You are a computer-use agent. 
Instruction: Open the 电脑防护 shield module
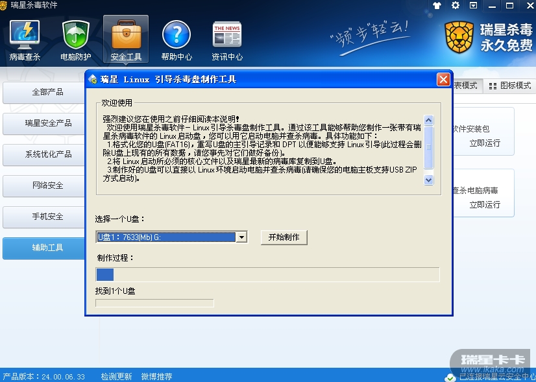point(75,40)
